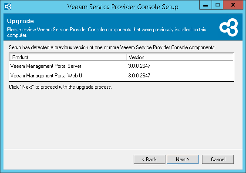Click the banner subtitle about installed components
The width and height of the screenshot is (246, 173).
107,33
